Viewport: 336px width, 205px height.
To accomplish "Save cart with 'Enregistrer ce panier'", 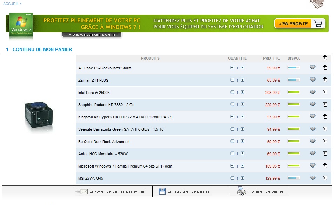I will (188, 191).
